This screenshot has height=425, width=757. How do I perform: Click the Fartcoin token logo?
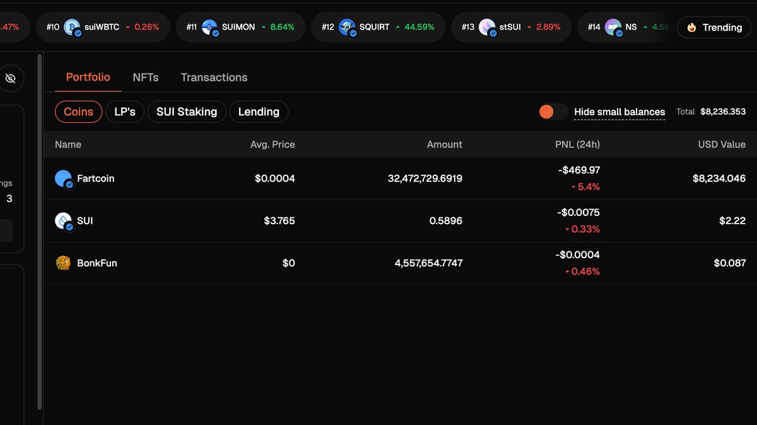click(64, 179)
